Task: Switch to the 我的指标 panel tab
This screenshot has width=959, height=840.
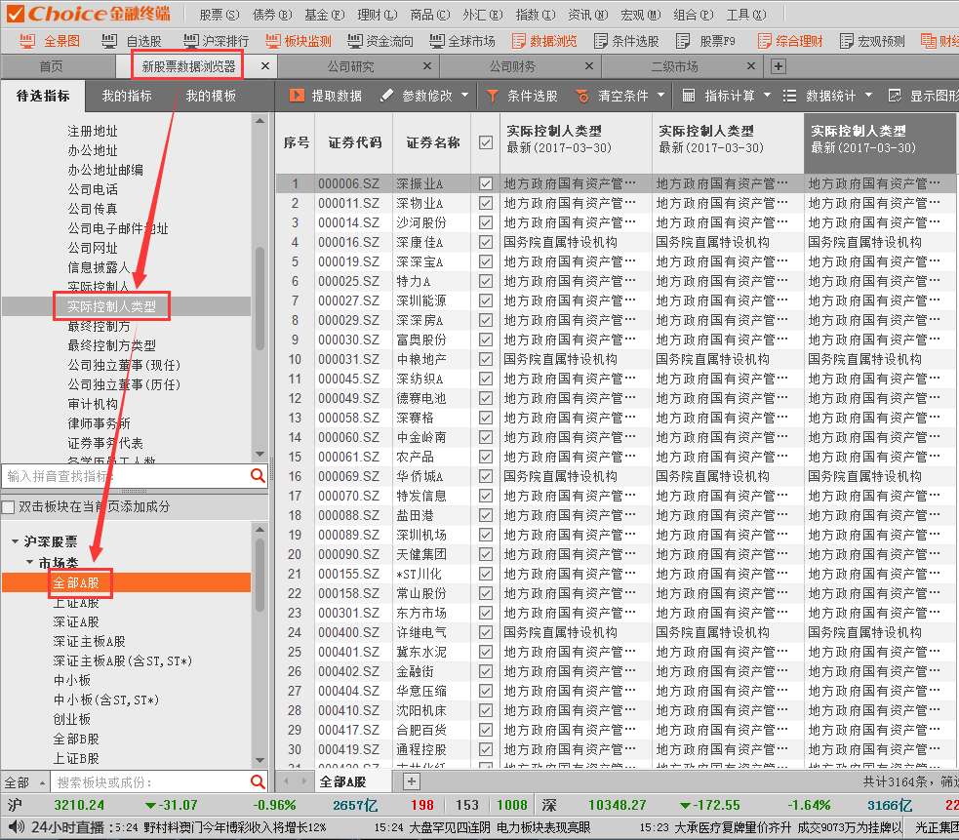Action: pyautogui.click(x=127, y=96)
